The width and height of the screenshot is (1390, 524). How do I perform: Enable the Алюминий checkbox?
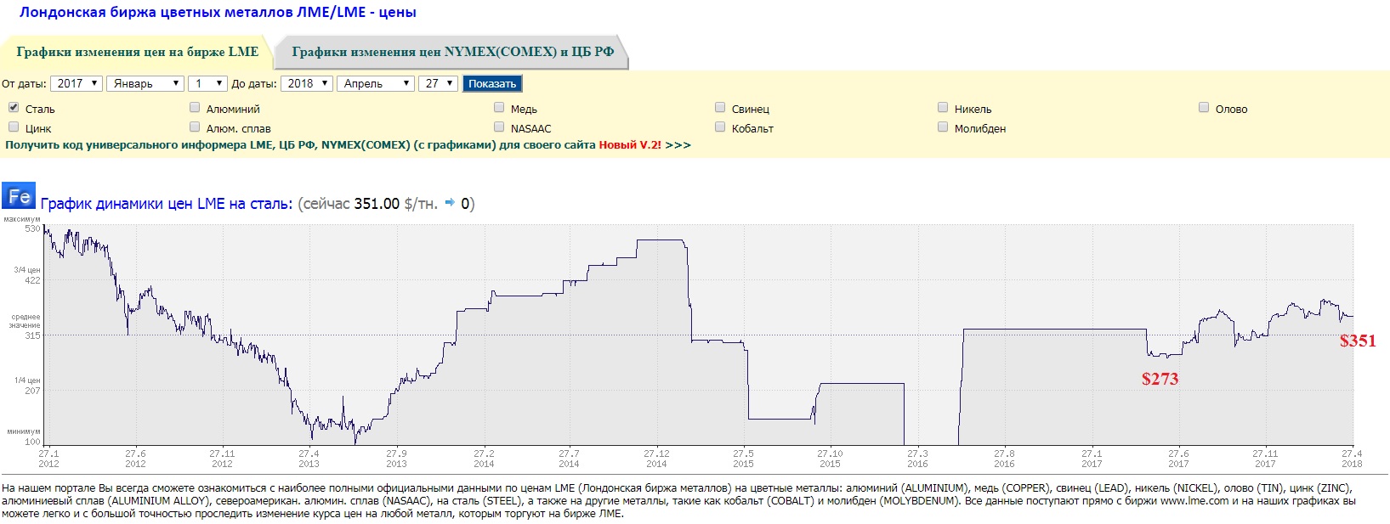[195, 108]
